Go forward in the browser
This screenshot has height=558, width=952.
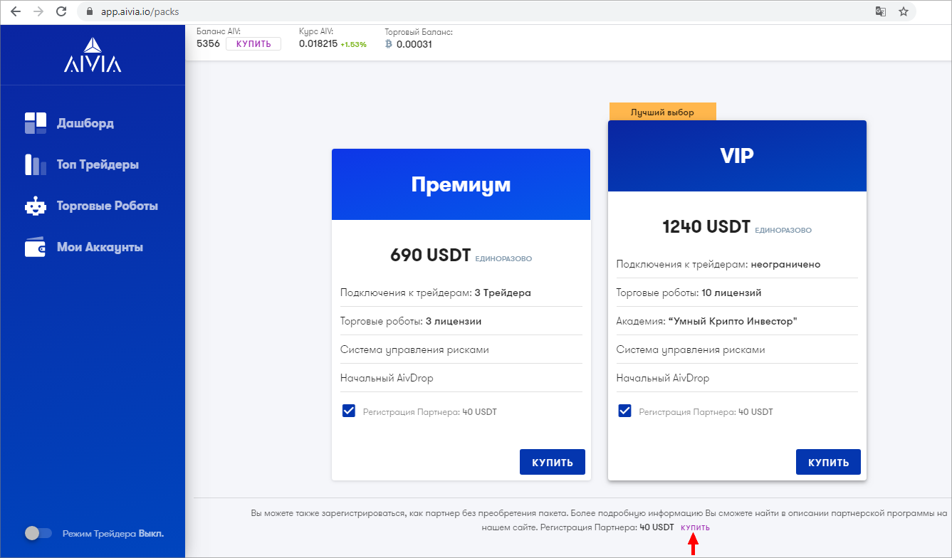click(x=38, y=11)
